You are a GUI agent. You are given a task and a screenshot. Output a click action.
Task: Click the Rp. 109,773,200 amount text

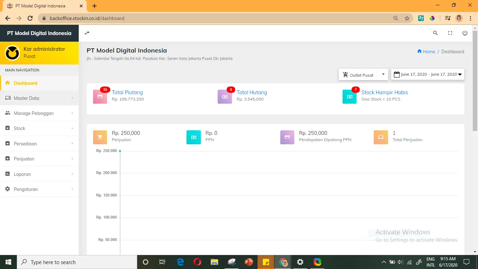[128, 99]
